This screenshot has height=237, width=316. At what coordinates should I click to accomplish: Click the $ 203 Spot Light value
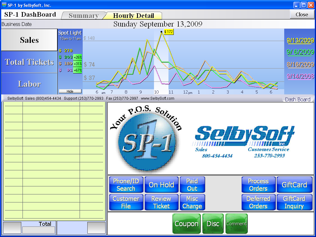[x=66, y=57]
